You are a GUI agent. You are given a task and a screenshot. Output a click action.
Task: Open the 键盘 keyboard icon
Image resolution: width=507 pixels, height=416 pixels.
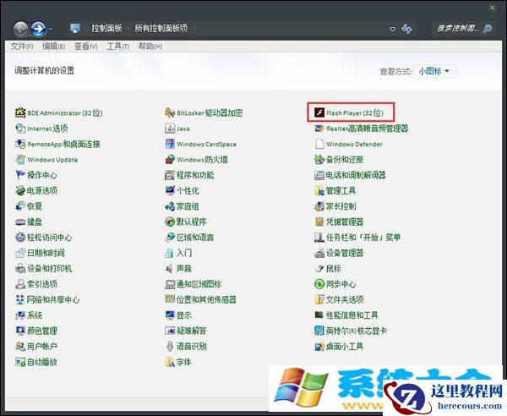[x=20, y=222]
